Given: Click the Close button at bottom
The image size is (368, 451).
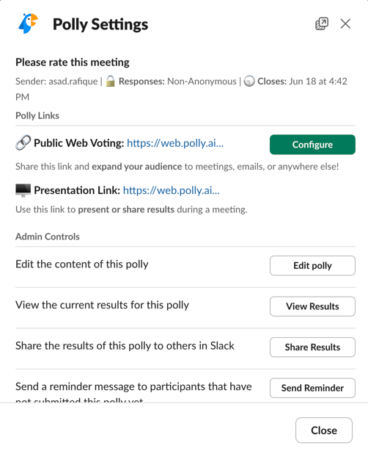Looking at the screenshot, I should tap(324, 430).
